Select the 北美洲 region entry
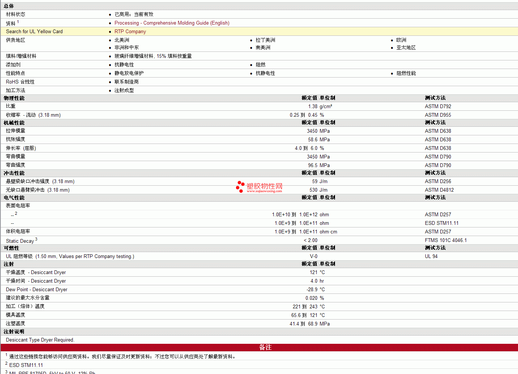This screenshot has width=518, height=374. 122,40
